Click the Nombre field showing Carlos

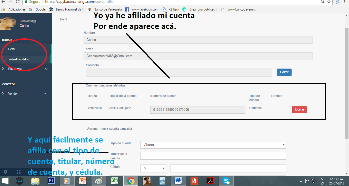(198, 40)
